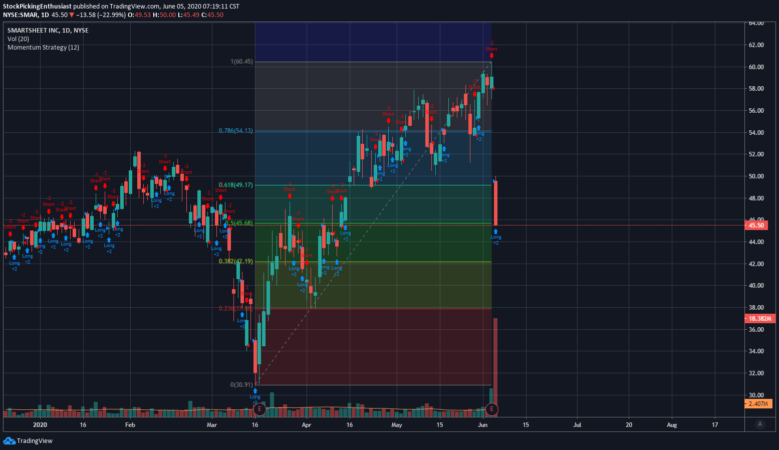Screen dimensions: 779x450
Task: Open the TradingView logo link
Action: point(28,440)
